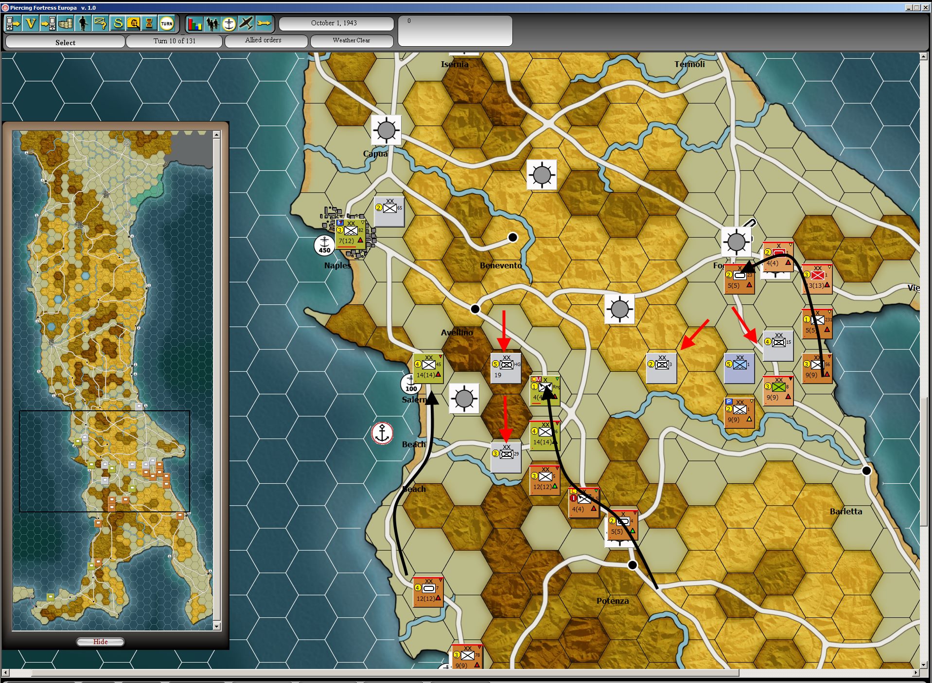Click the main map scroll down arrow
The width and height of the screenshot is (932, 683).
point(923,665)
